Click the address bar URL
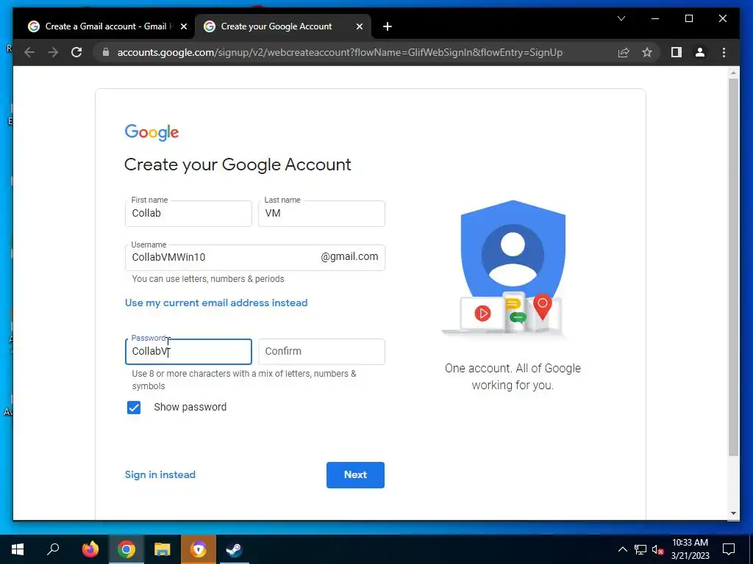 click(340, 52)
